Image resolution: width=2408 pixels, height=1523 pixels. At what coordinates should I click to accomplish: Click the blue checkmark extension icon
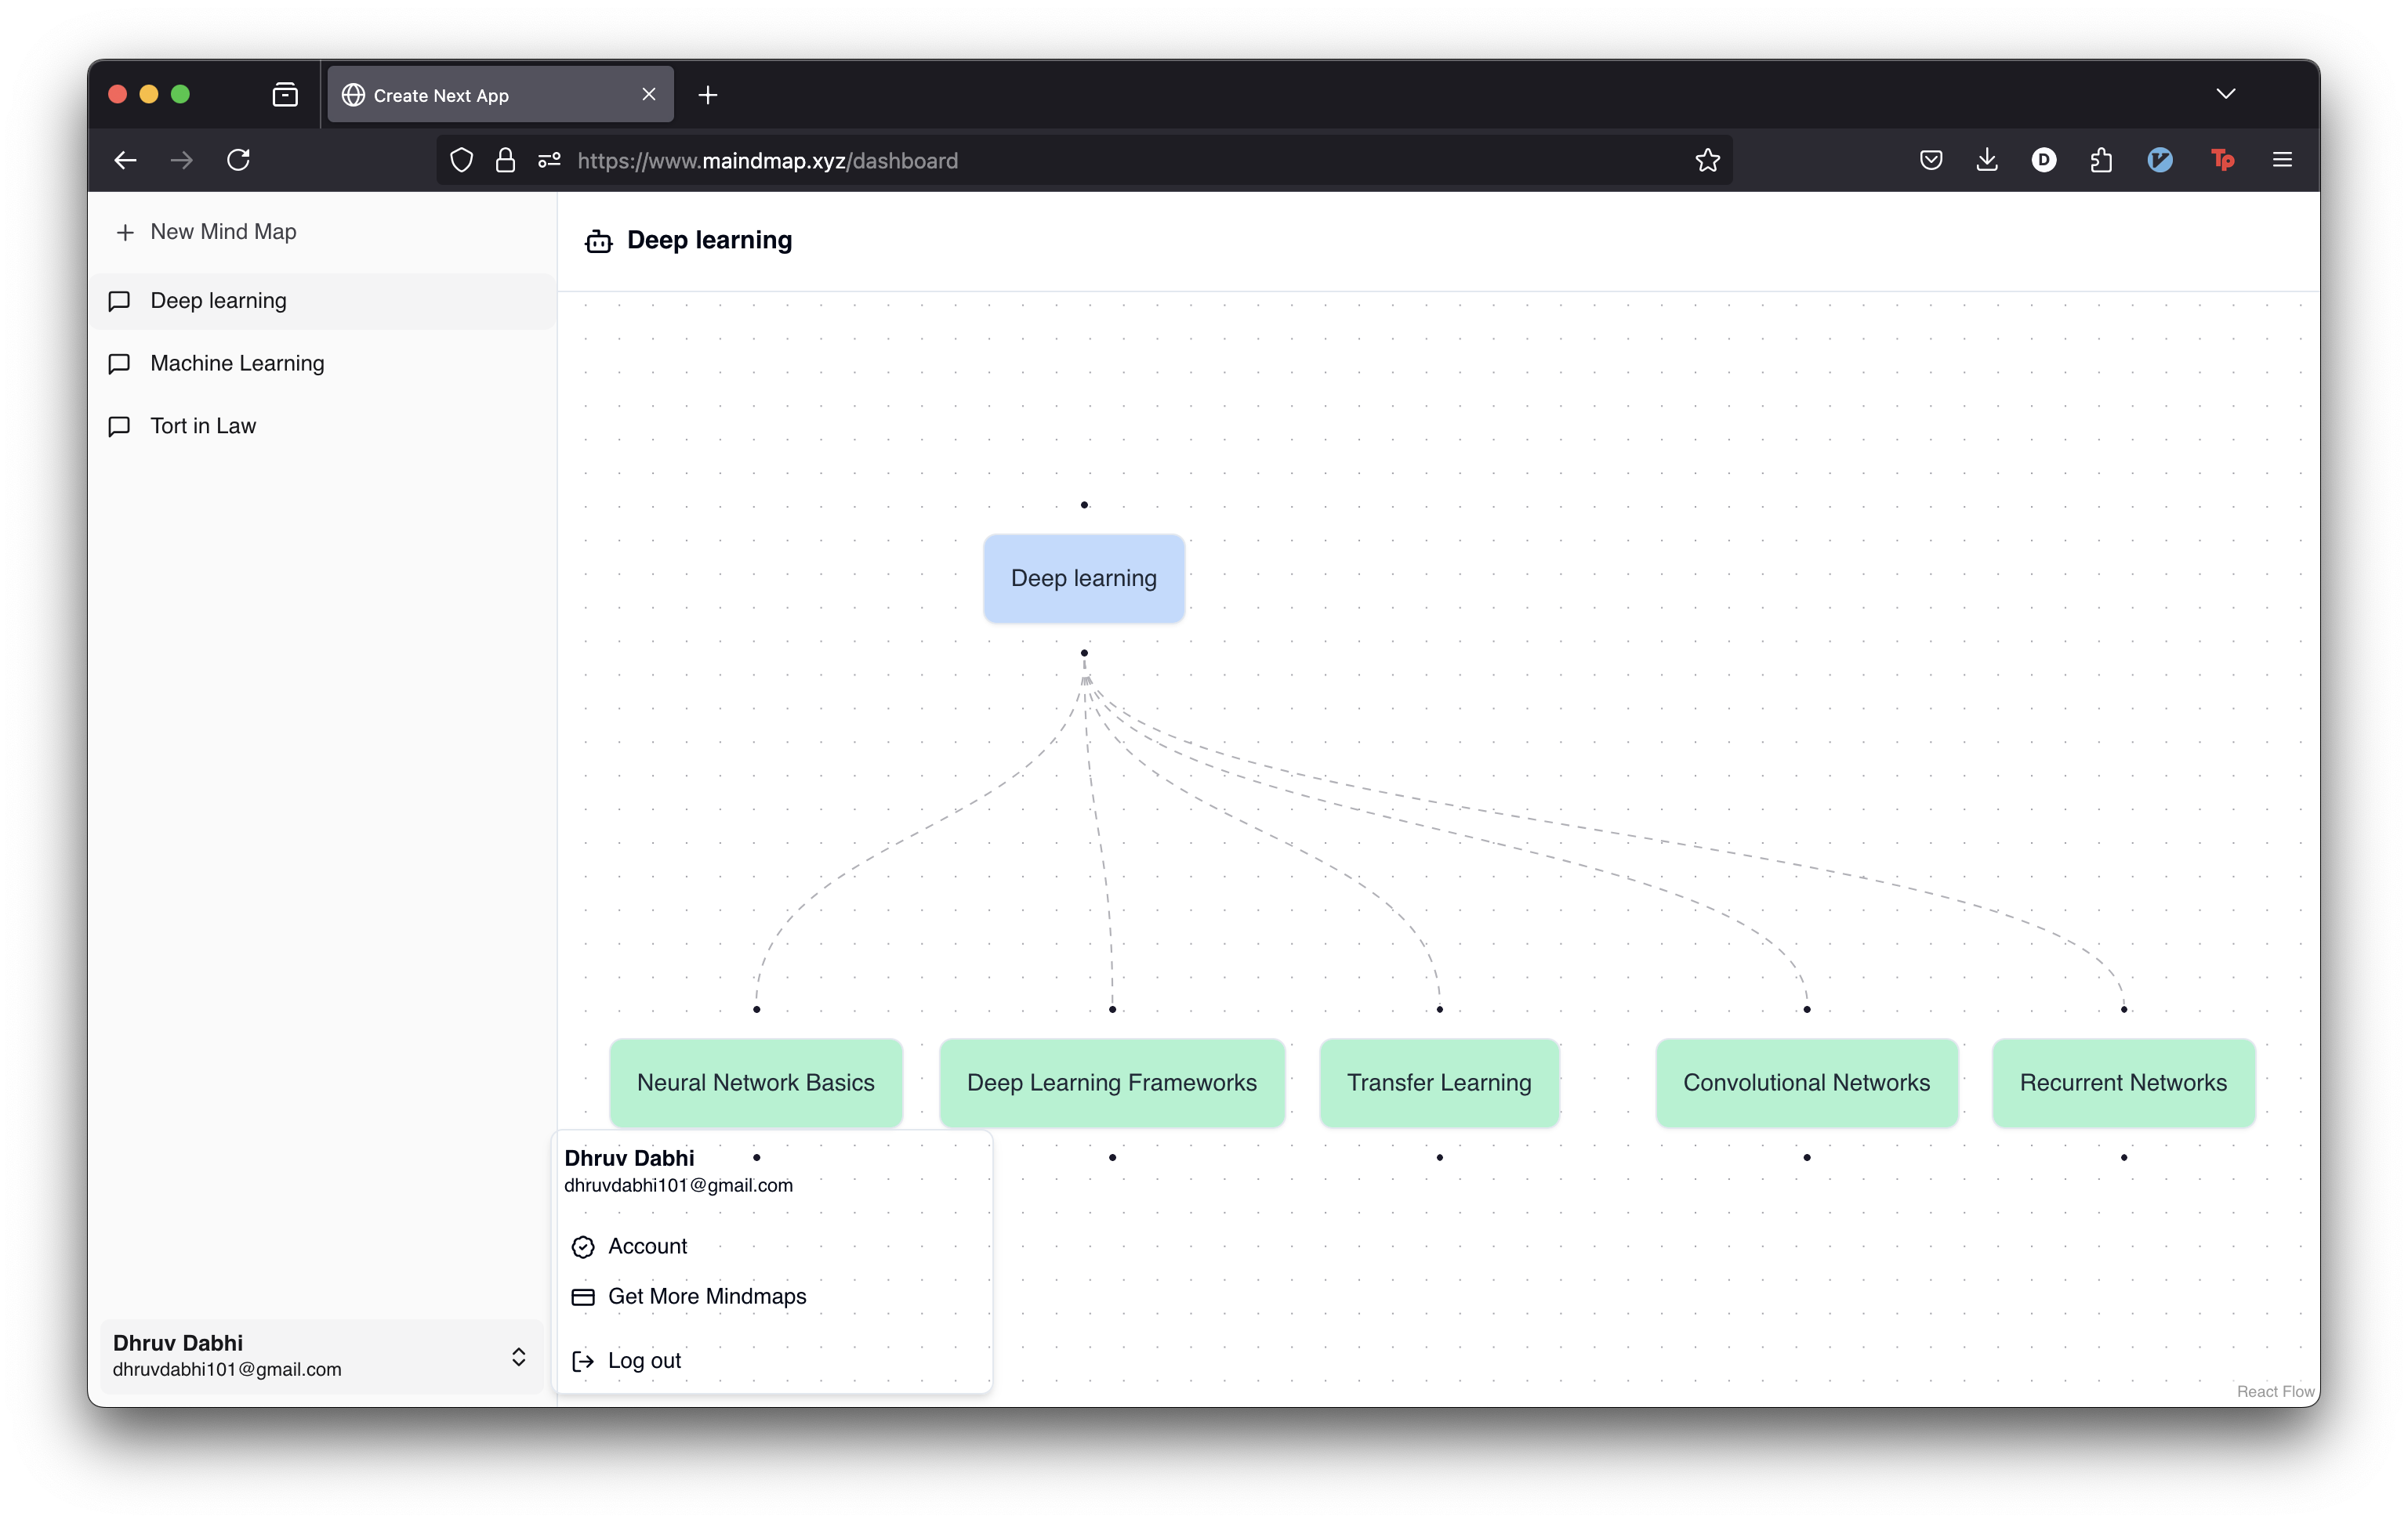tap(2160, 160)
